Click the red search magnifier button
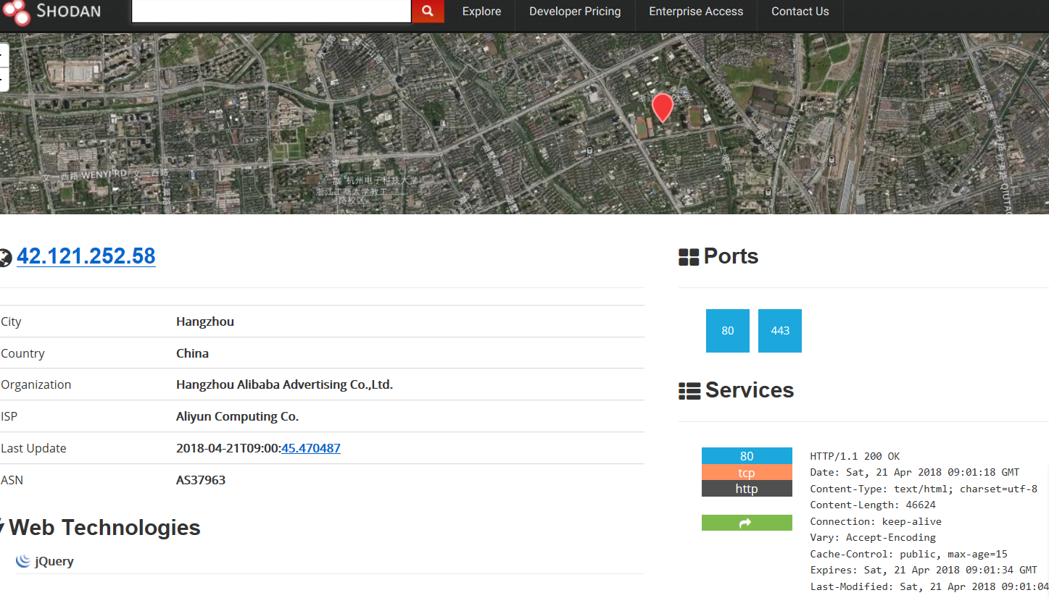1049x598 pixels. click(x=428, y=11)
